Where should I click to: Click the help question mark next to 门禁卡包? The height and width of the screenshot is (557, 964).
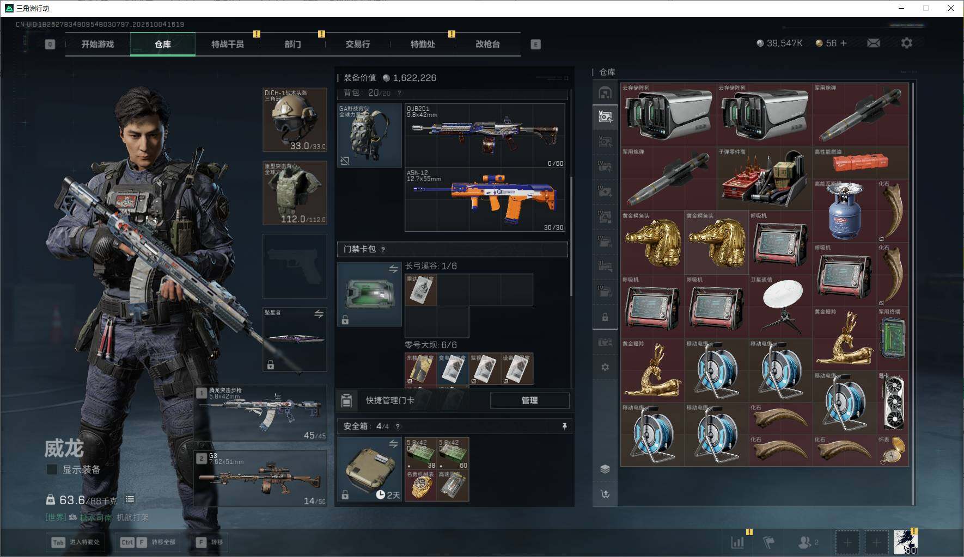coord(383,250)
